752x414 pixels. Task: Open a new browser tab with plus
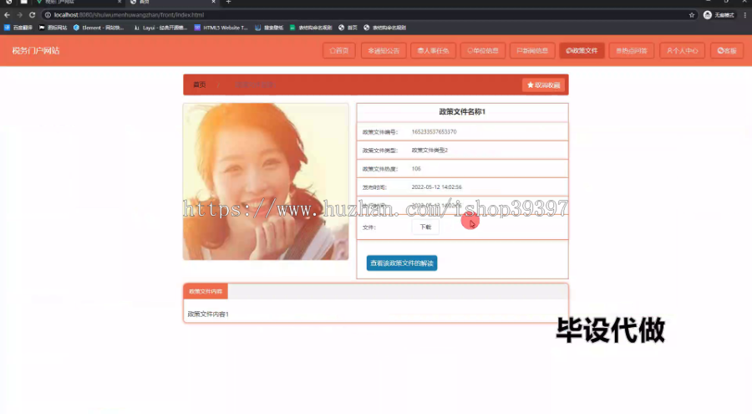pos(228,2)
